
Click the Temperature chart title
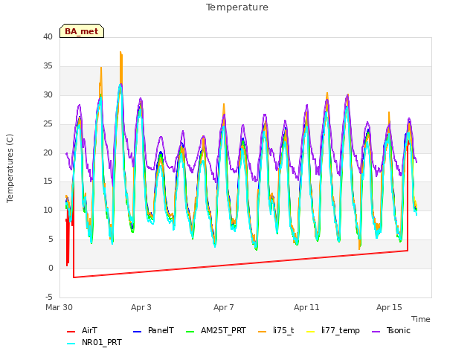237,7
